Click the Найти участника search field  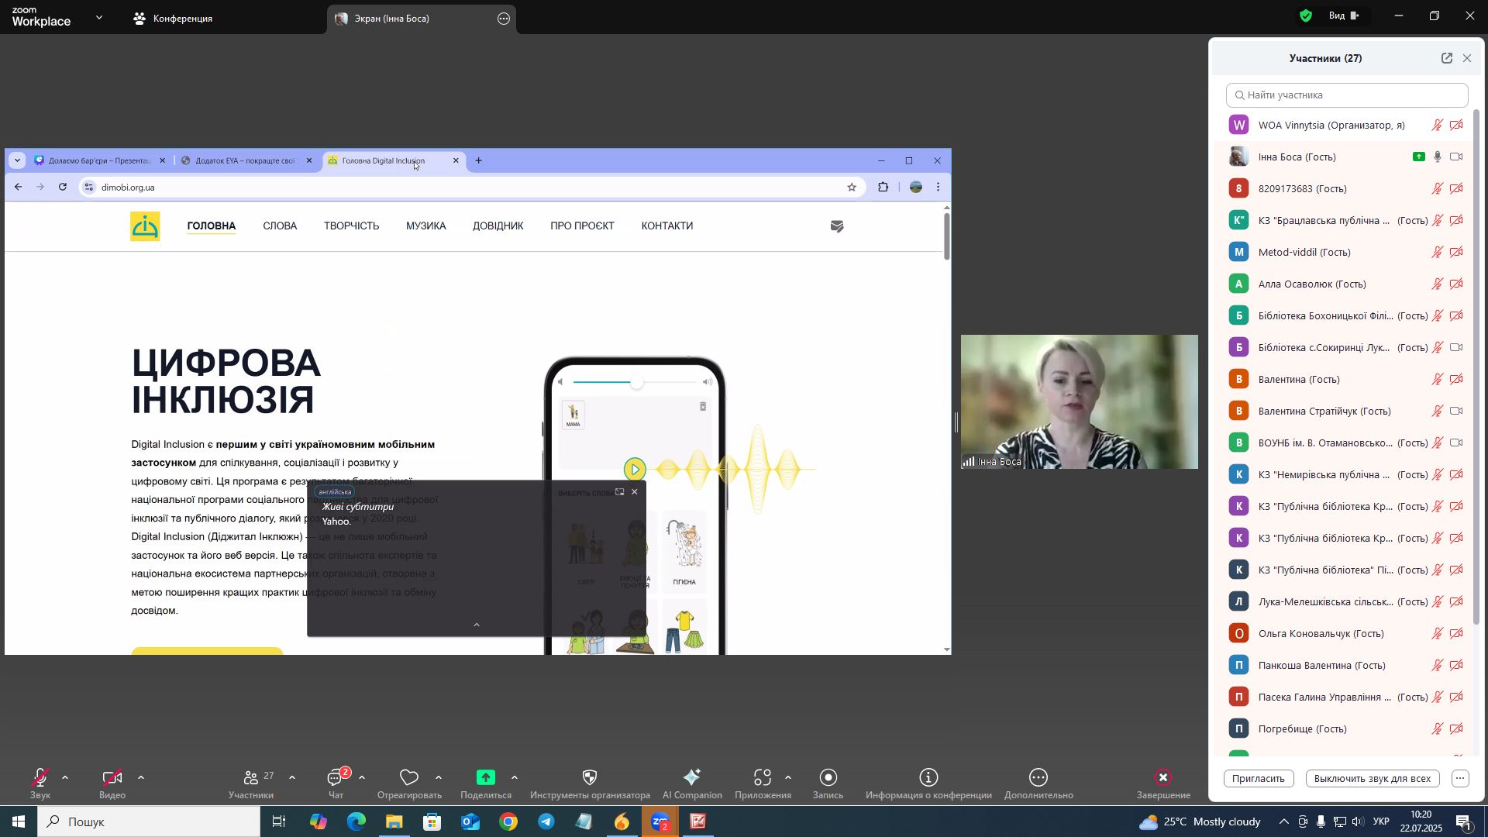1347,95
